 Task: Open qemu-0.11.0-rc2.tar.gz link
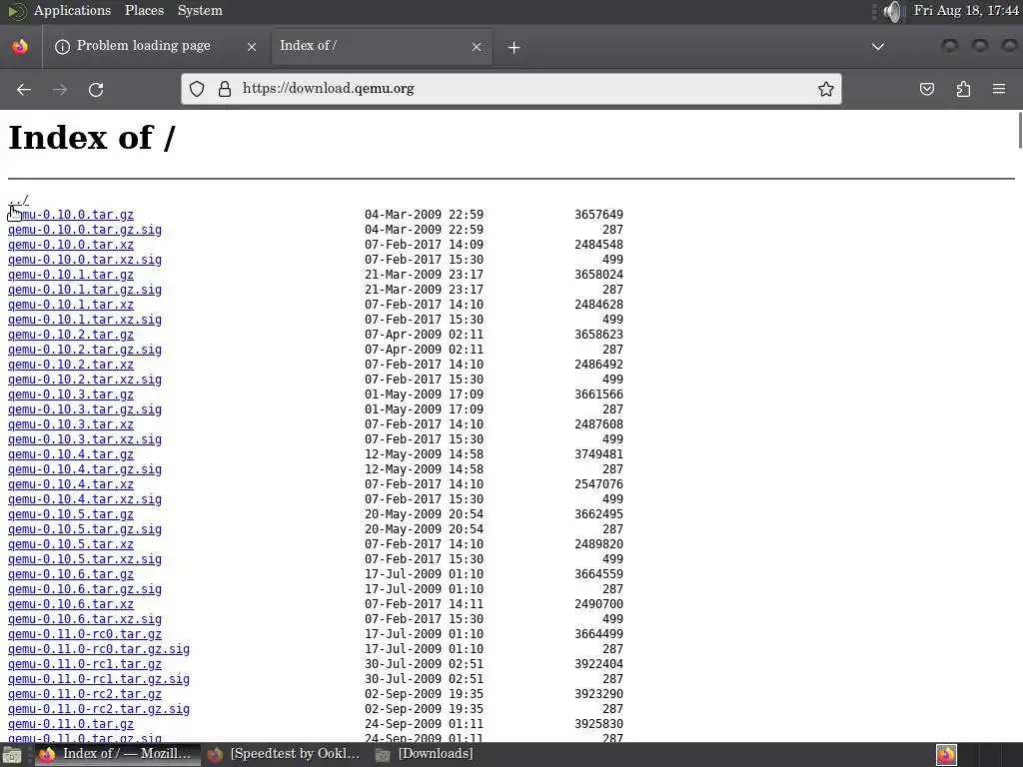[x=85, y=695]
